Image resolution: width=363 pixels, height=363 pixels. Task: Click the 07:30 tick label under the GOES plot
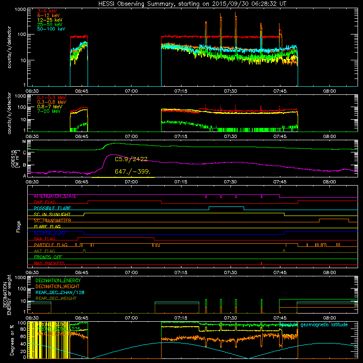(231, 182)
